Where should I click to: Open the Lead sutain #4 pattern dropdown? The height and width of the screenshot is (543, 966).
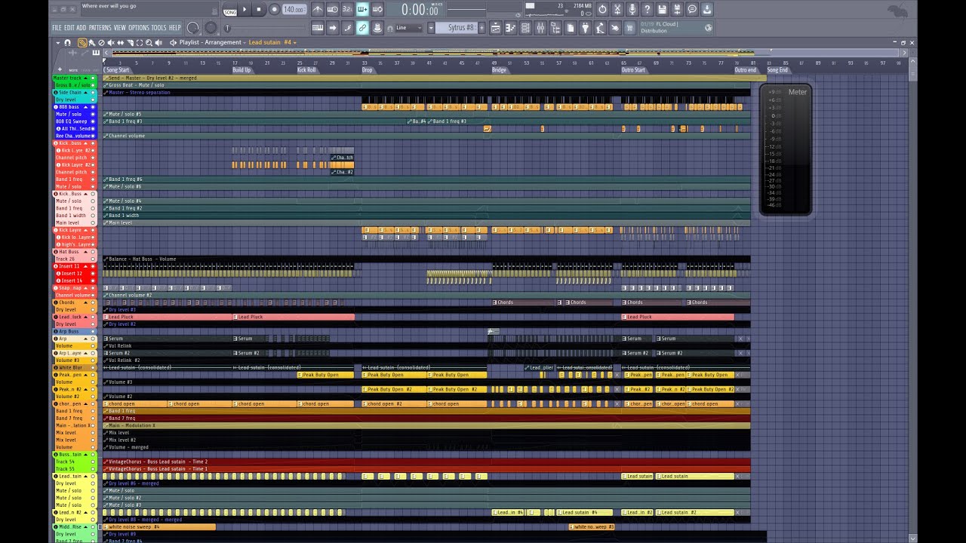pos(272,43)
